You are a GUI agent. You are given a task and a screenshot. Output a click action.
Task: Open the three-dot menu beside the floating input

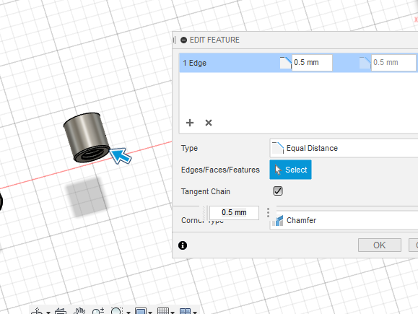(268, 212)
